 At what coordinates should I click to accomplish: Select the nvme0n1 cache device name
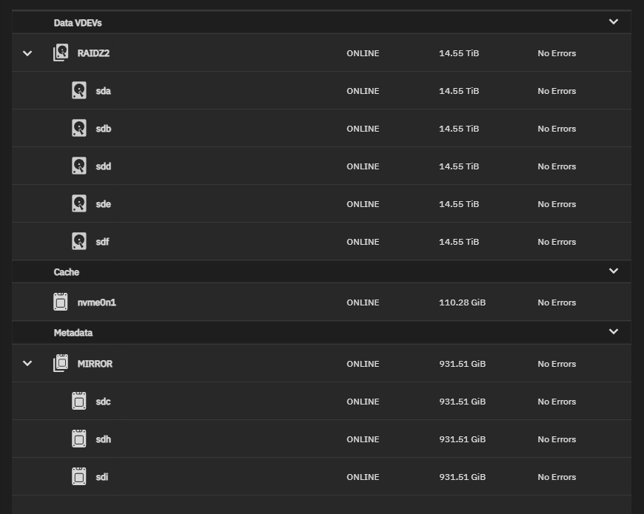click(97, 302)
